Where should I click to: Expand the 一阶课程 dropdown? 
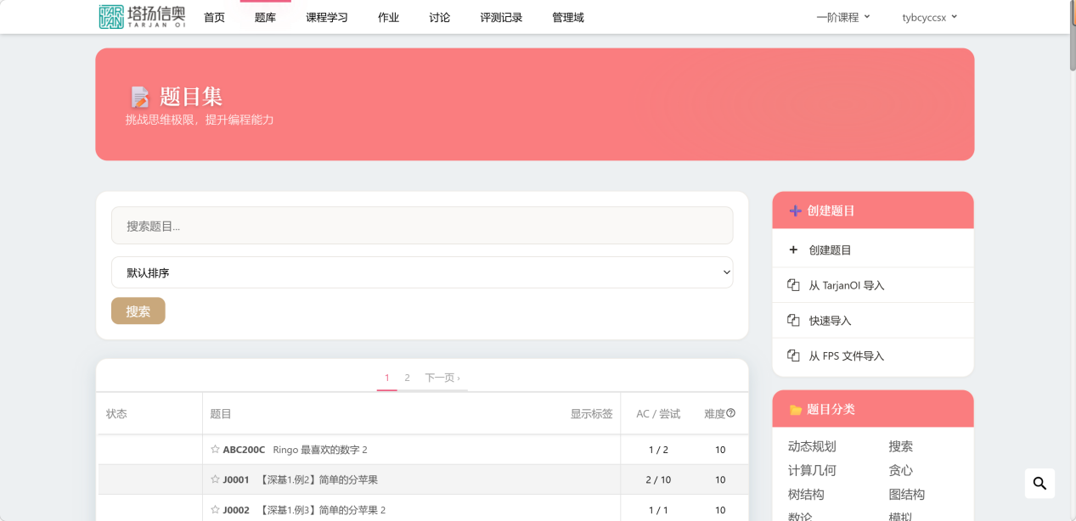pyautogui.click(x=842, y=17)
